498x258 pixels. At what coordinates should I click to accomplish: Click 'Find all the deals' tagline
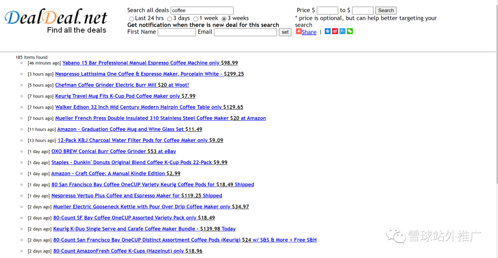(x=77, y=30)
